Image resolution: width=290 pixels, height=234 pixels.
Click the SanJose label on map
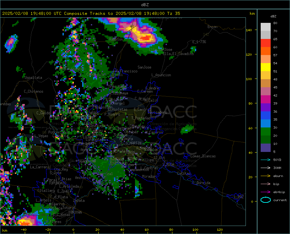144,67
